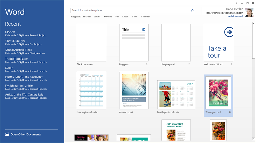
Task: Click the Welcome to Word label
Action: point(213,64)
